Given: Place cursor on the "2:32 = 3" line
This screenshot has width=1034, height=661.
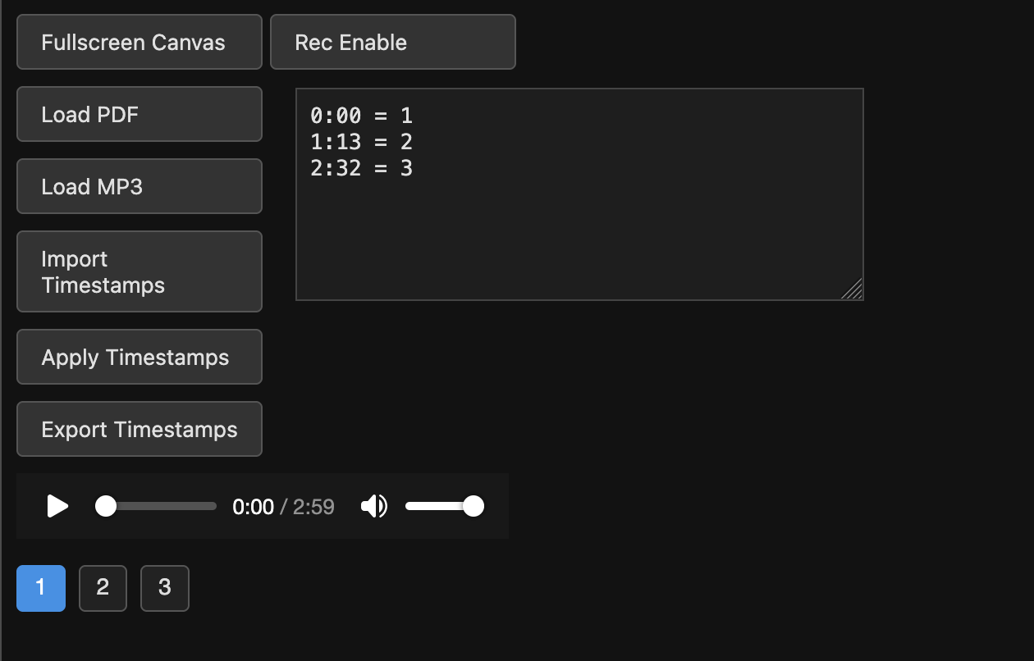Looking at the screenshot, I should click(362, 168).
